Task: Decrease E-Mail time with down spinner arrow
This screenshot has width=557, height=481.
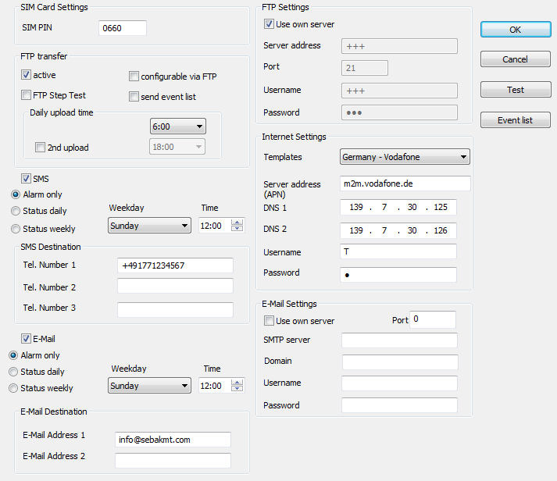Action: click(237, 389)
